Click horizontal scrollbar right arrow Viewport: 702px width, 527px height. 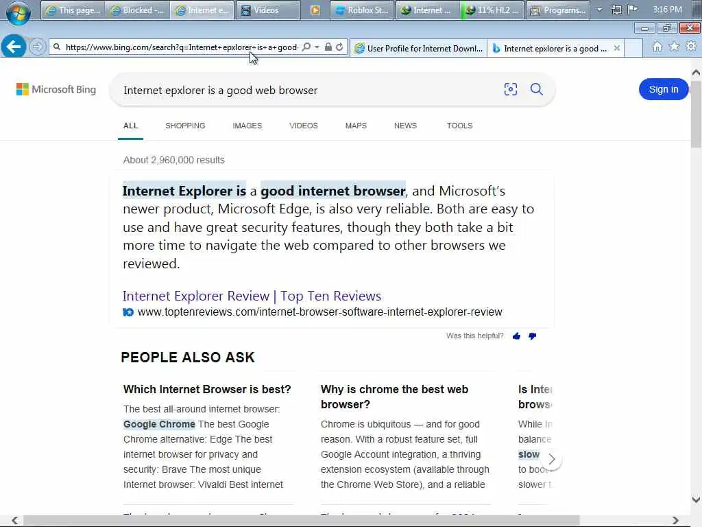(x=675, y=520)
